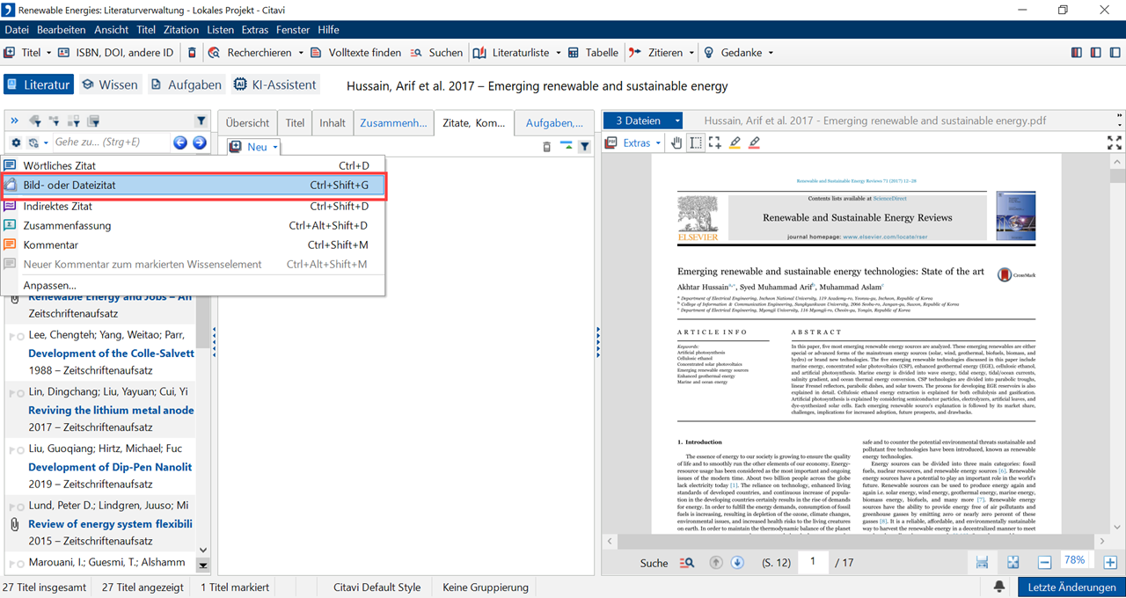
Task: Click the notification bell icon
Action: click(x=999, y=587)
